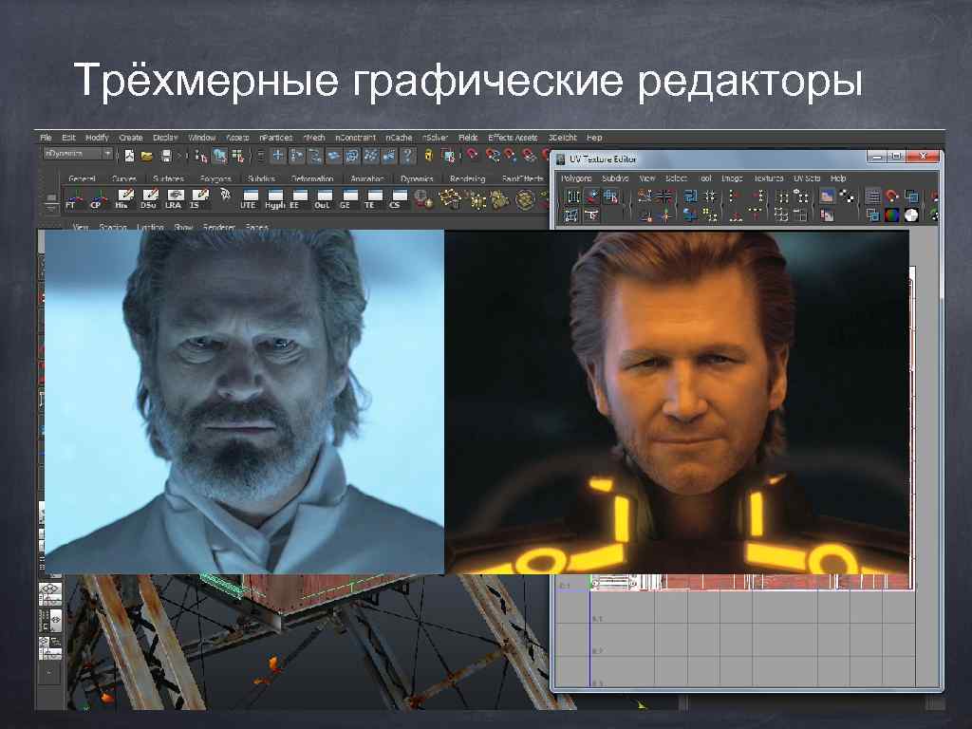Screen dimensions: 972x729
Task: Click the old bearded man image thumbnail
Action: pyautogui.click(x=244, y=402)
